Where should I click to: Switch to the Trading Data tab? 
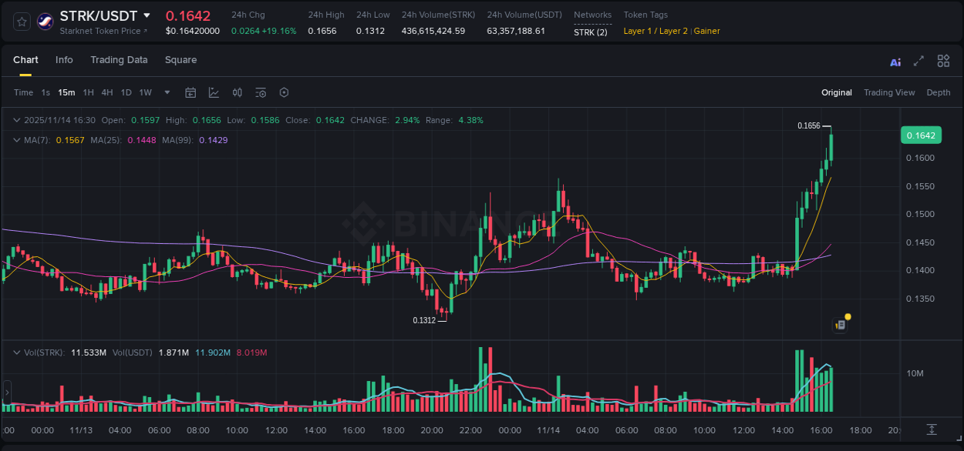119,59
